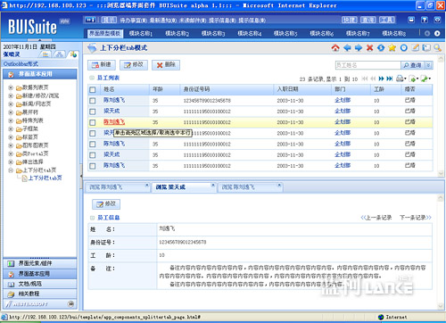Viewport: 446px width, 323px height.
Task: Expand the 数据列表页 tree node
Action: (x=11, y=87)
